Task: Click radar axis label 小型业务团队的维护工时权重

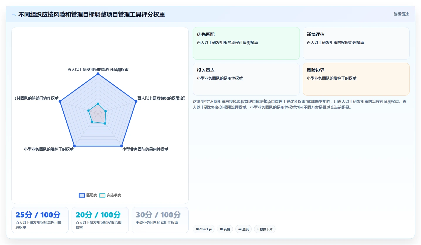Action: point(49,149)
